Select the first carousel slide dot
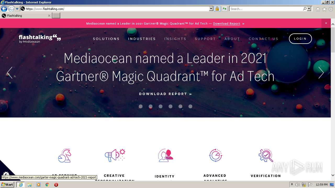The image size is (335, 188). pos(141,106)
